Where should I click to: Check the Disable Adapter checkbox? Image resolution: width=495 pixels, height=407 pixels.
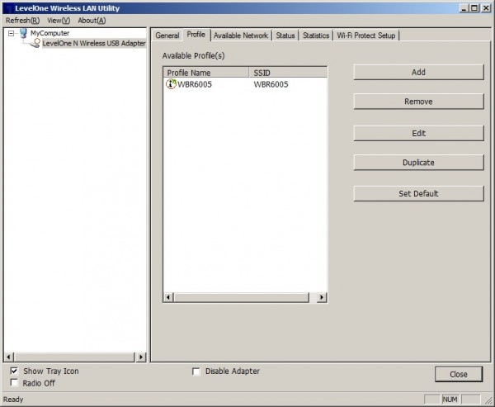pos(196,372)
